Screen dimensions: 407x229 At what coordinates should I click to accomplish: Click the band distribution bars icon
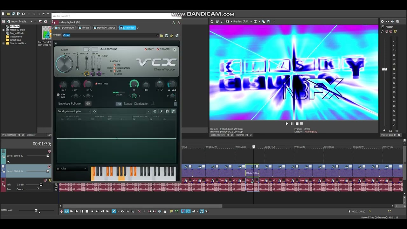[153, 104]
